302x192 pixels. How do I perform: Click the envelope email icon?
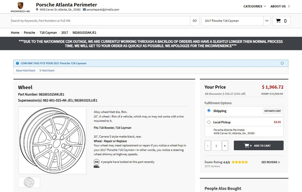click(84, 9)
